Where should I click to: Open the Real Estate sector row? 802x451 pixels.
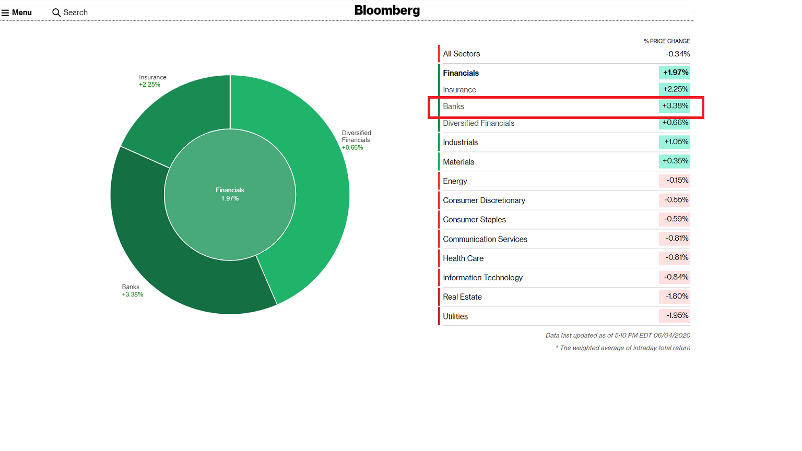(x=564, y=297)
